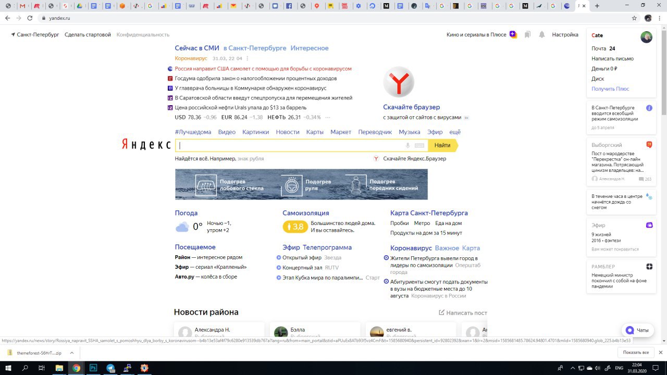
Task: Open File Explorer from the taskbar
Action: (59, 368)
